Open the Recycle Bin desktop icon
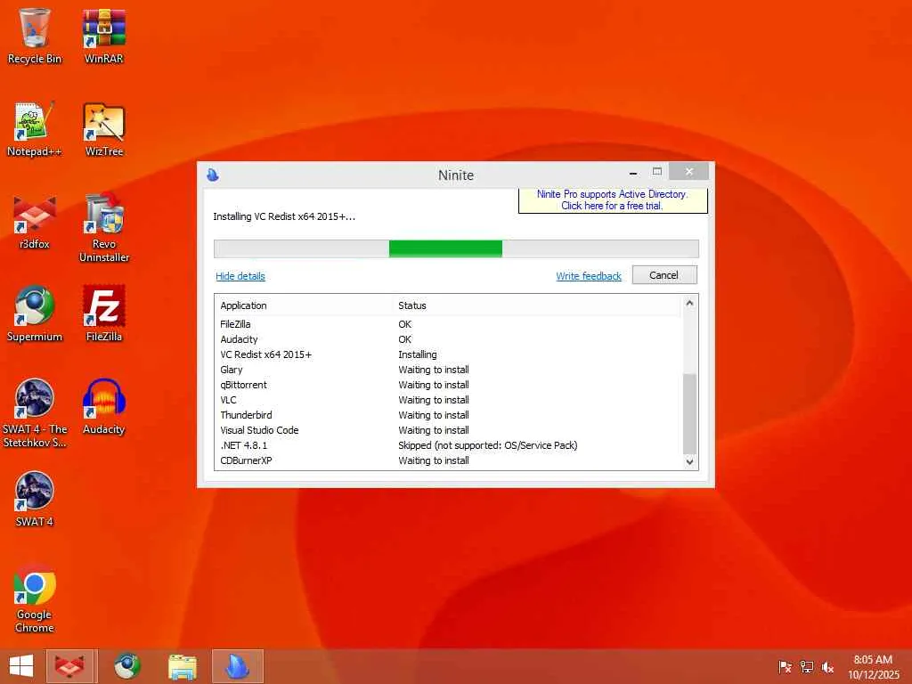Viewport: 912px width, 684px height. click(35, 36)
